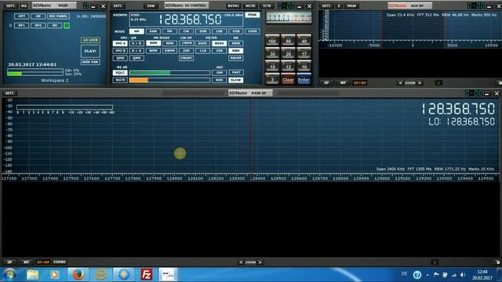Open the REC PANEL

coord(58,16)
